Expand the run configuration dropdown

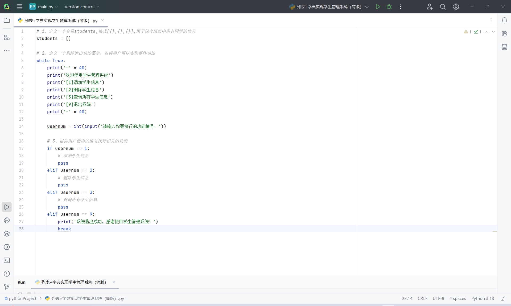point(367,7)
